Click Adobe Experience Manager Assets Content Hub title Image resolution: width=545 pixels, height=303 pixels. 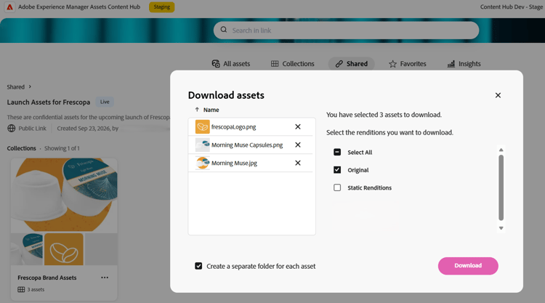79,7
